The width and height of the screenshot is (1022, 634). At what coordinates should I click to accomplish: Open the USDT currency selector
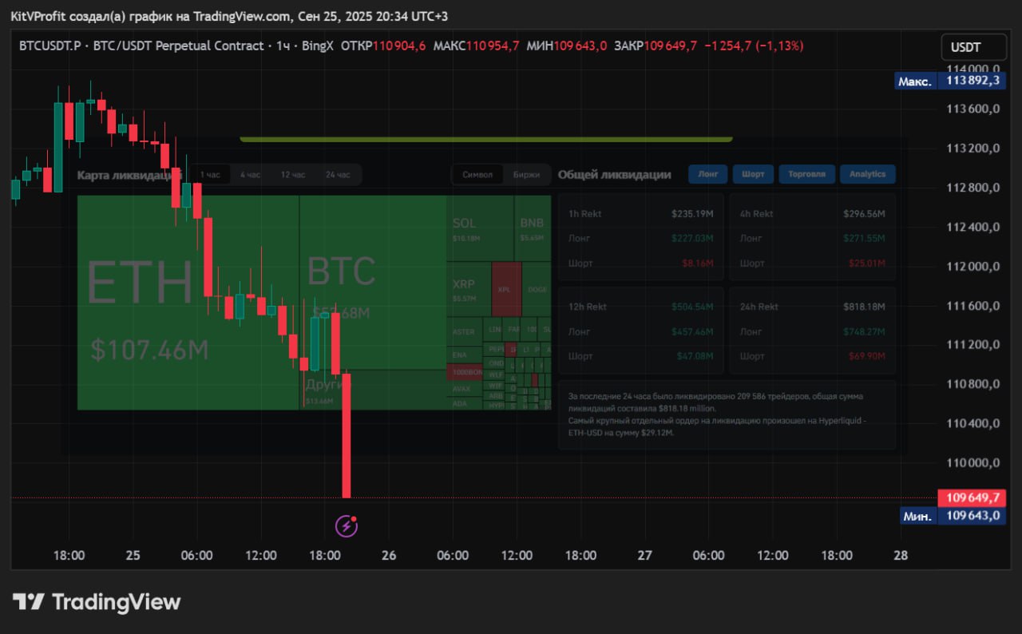pos(968,48)
